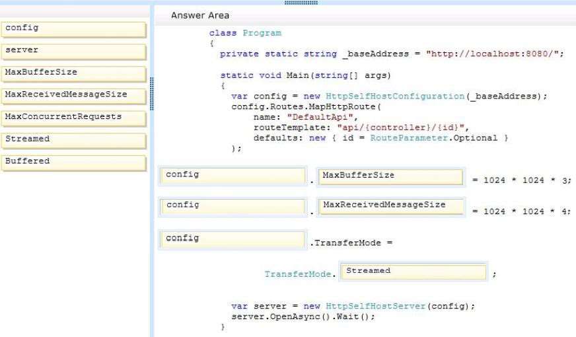Image resolution: width=576 pixels, height=337 pixels.
Task: Click the config.Routes.MapHttpRoute line
Action: click(306, 106)
